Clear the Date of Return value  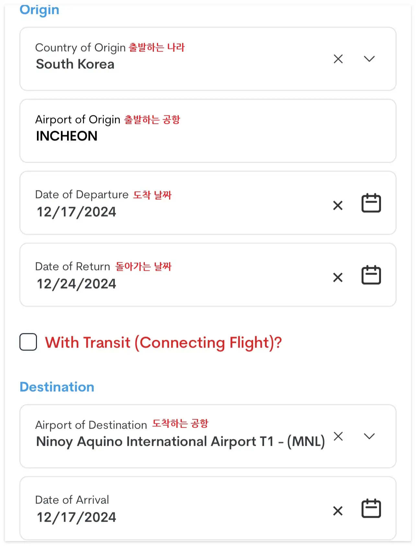[338, 277]
